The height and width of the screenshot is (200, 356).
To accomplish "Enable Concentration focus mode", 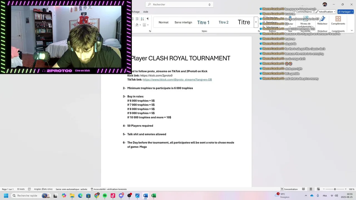I will [289, 189].
